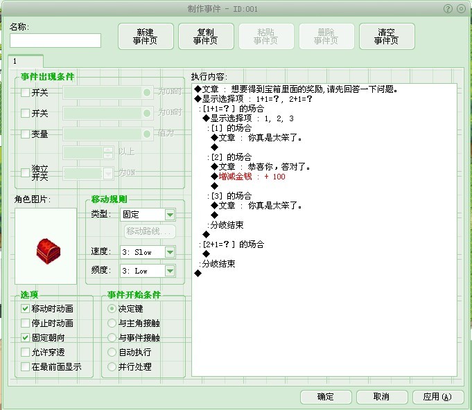The height and width of the screenshot is (410, 472).
Task: Enable the 独立开关 condition checkbox
Action: pyautogui.click(x=25, y=172)
